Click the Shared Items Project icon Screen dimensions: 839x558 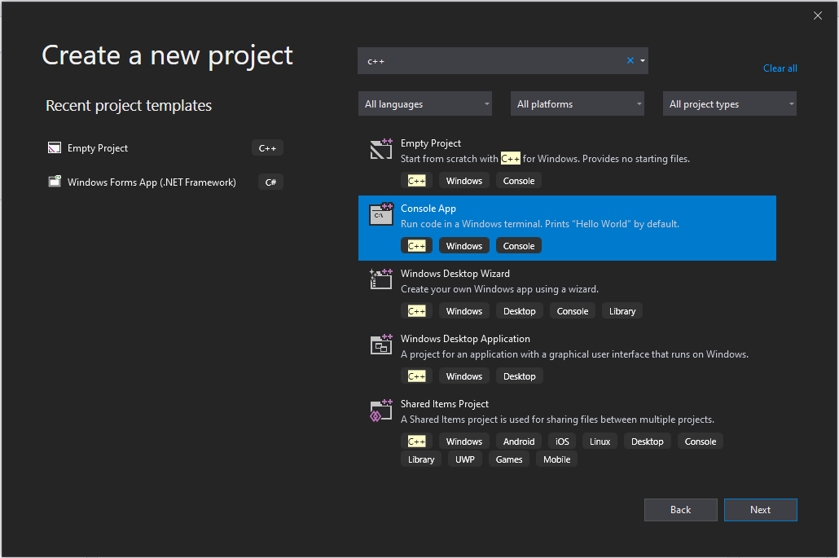(381, 410)
